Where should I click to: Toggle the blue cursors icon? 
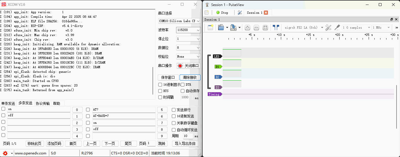276,28
